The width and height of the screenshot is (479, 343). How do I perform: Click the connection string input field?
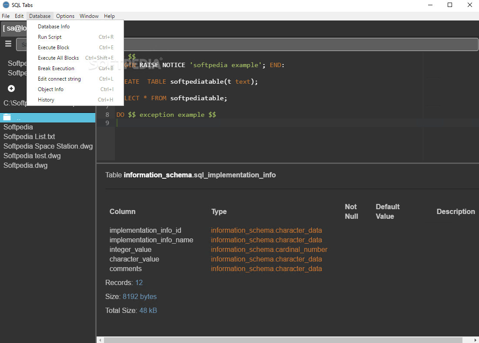point(296,44)
